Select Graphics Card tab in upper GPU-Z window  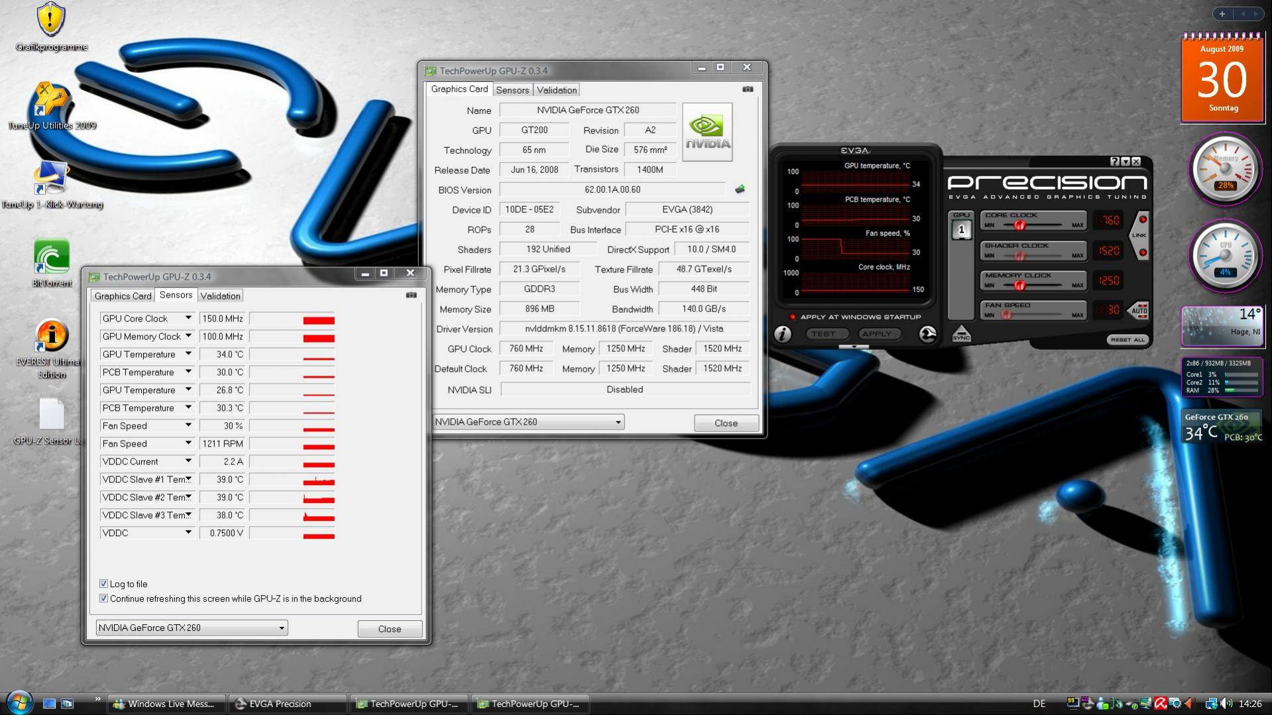[x=459, y=89]
